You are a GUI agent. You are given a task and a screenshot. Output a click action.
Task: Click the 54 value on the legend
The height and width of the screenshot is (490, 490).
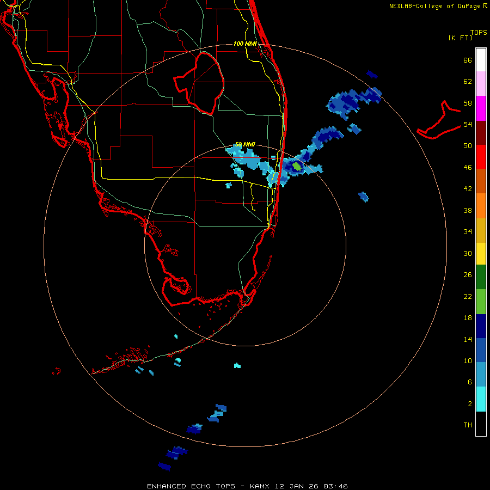click(x=468, y=124)
